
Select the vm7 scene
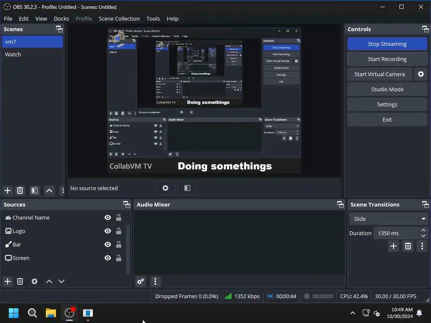32,42
